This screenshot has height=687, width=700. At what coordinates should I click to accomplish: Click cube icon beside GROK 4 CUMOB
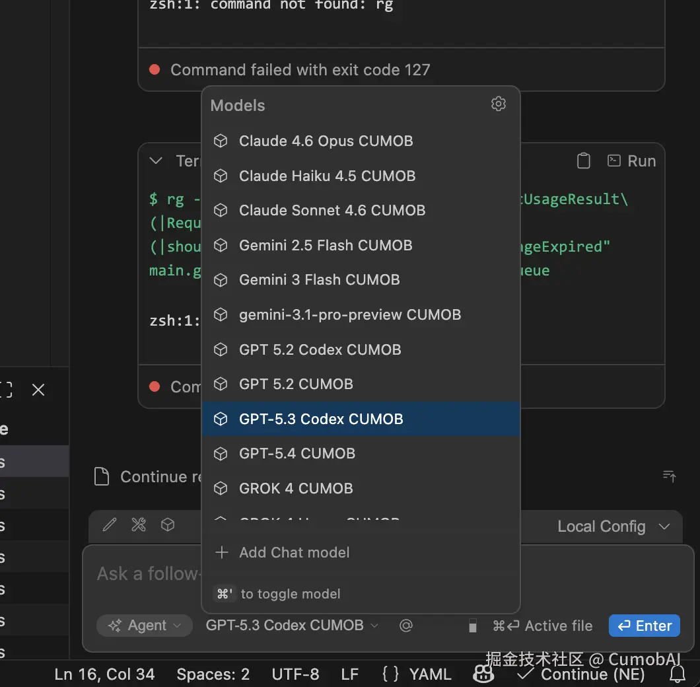pos(221,488)
